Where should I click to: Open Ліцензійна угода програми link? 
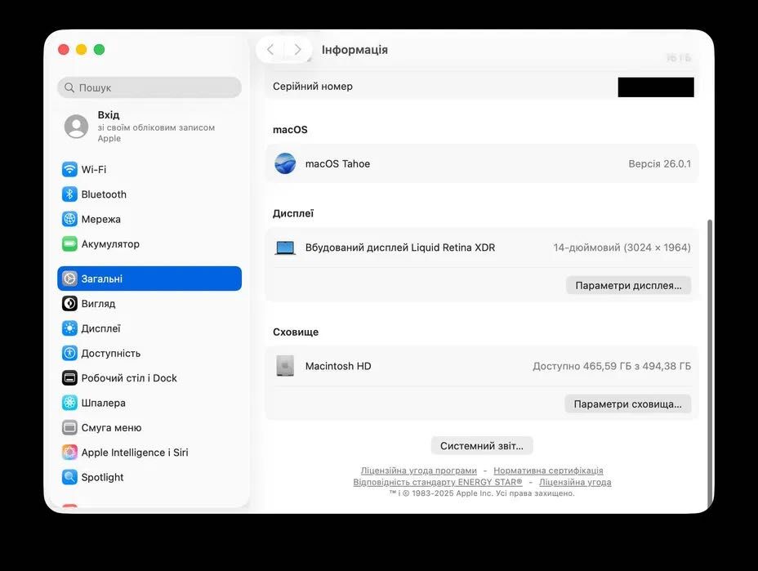coord(419,471)
